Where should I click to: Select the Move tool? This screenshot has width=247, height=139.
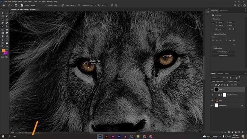3,13
